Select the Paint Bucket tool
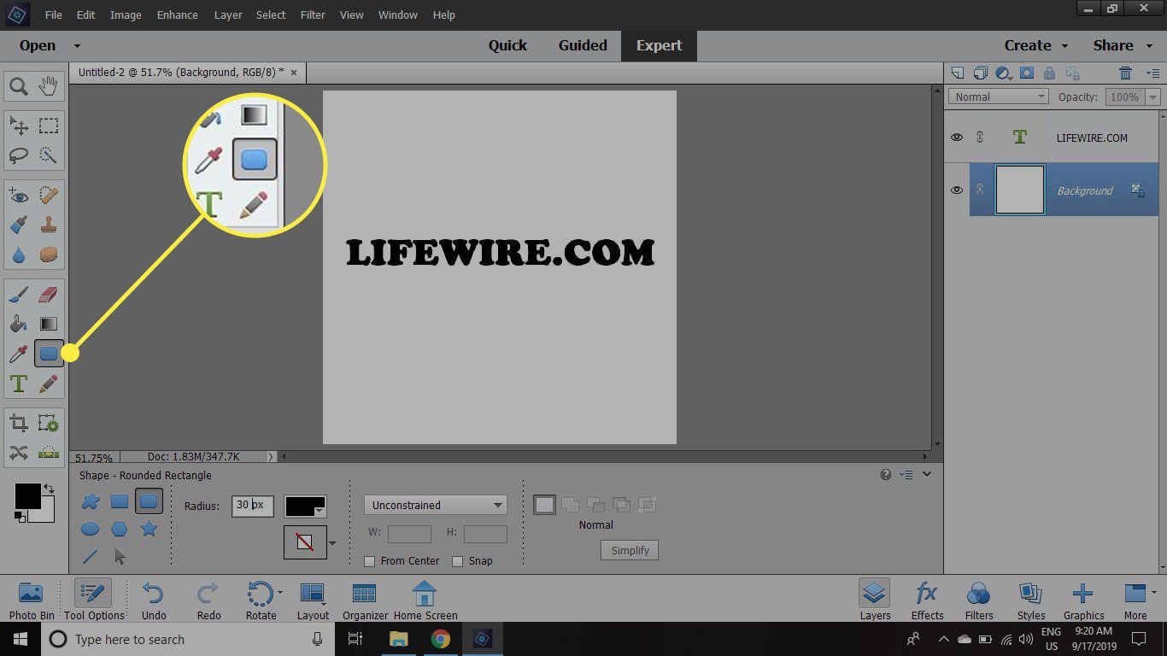Image resolution: width=1167 pixels, height=656 pixels. click(x=18, y=325)
